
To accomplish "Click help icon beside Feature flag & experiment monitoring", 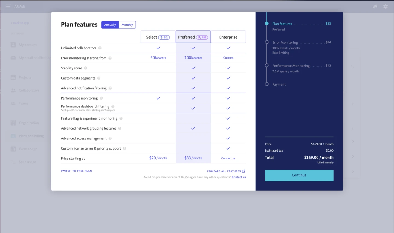I will pos(121,118).
